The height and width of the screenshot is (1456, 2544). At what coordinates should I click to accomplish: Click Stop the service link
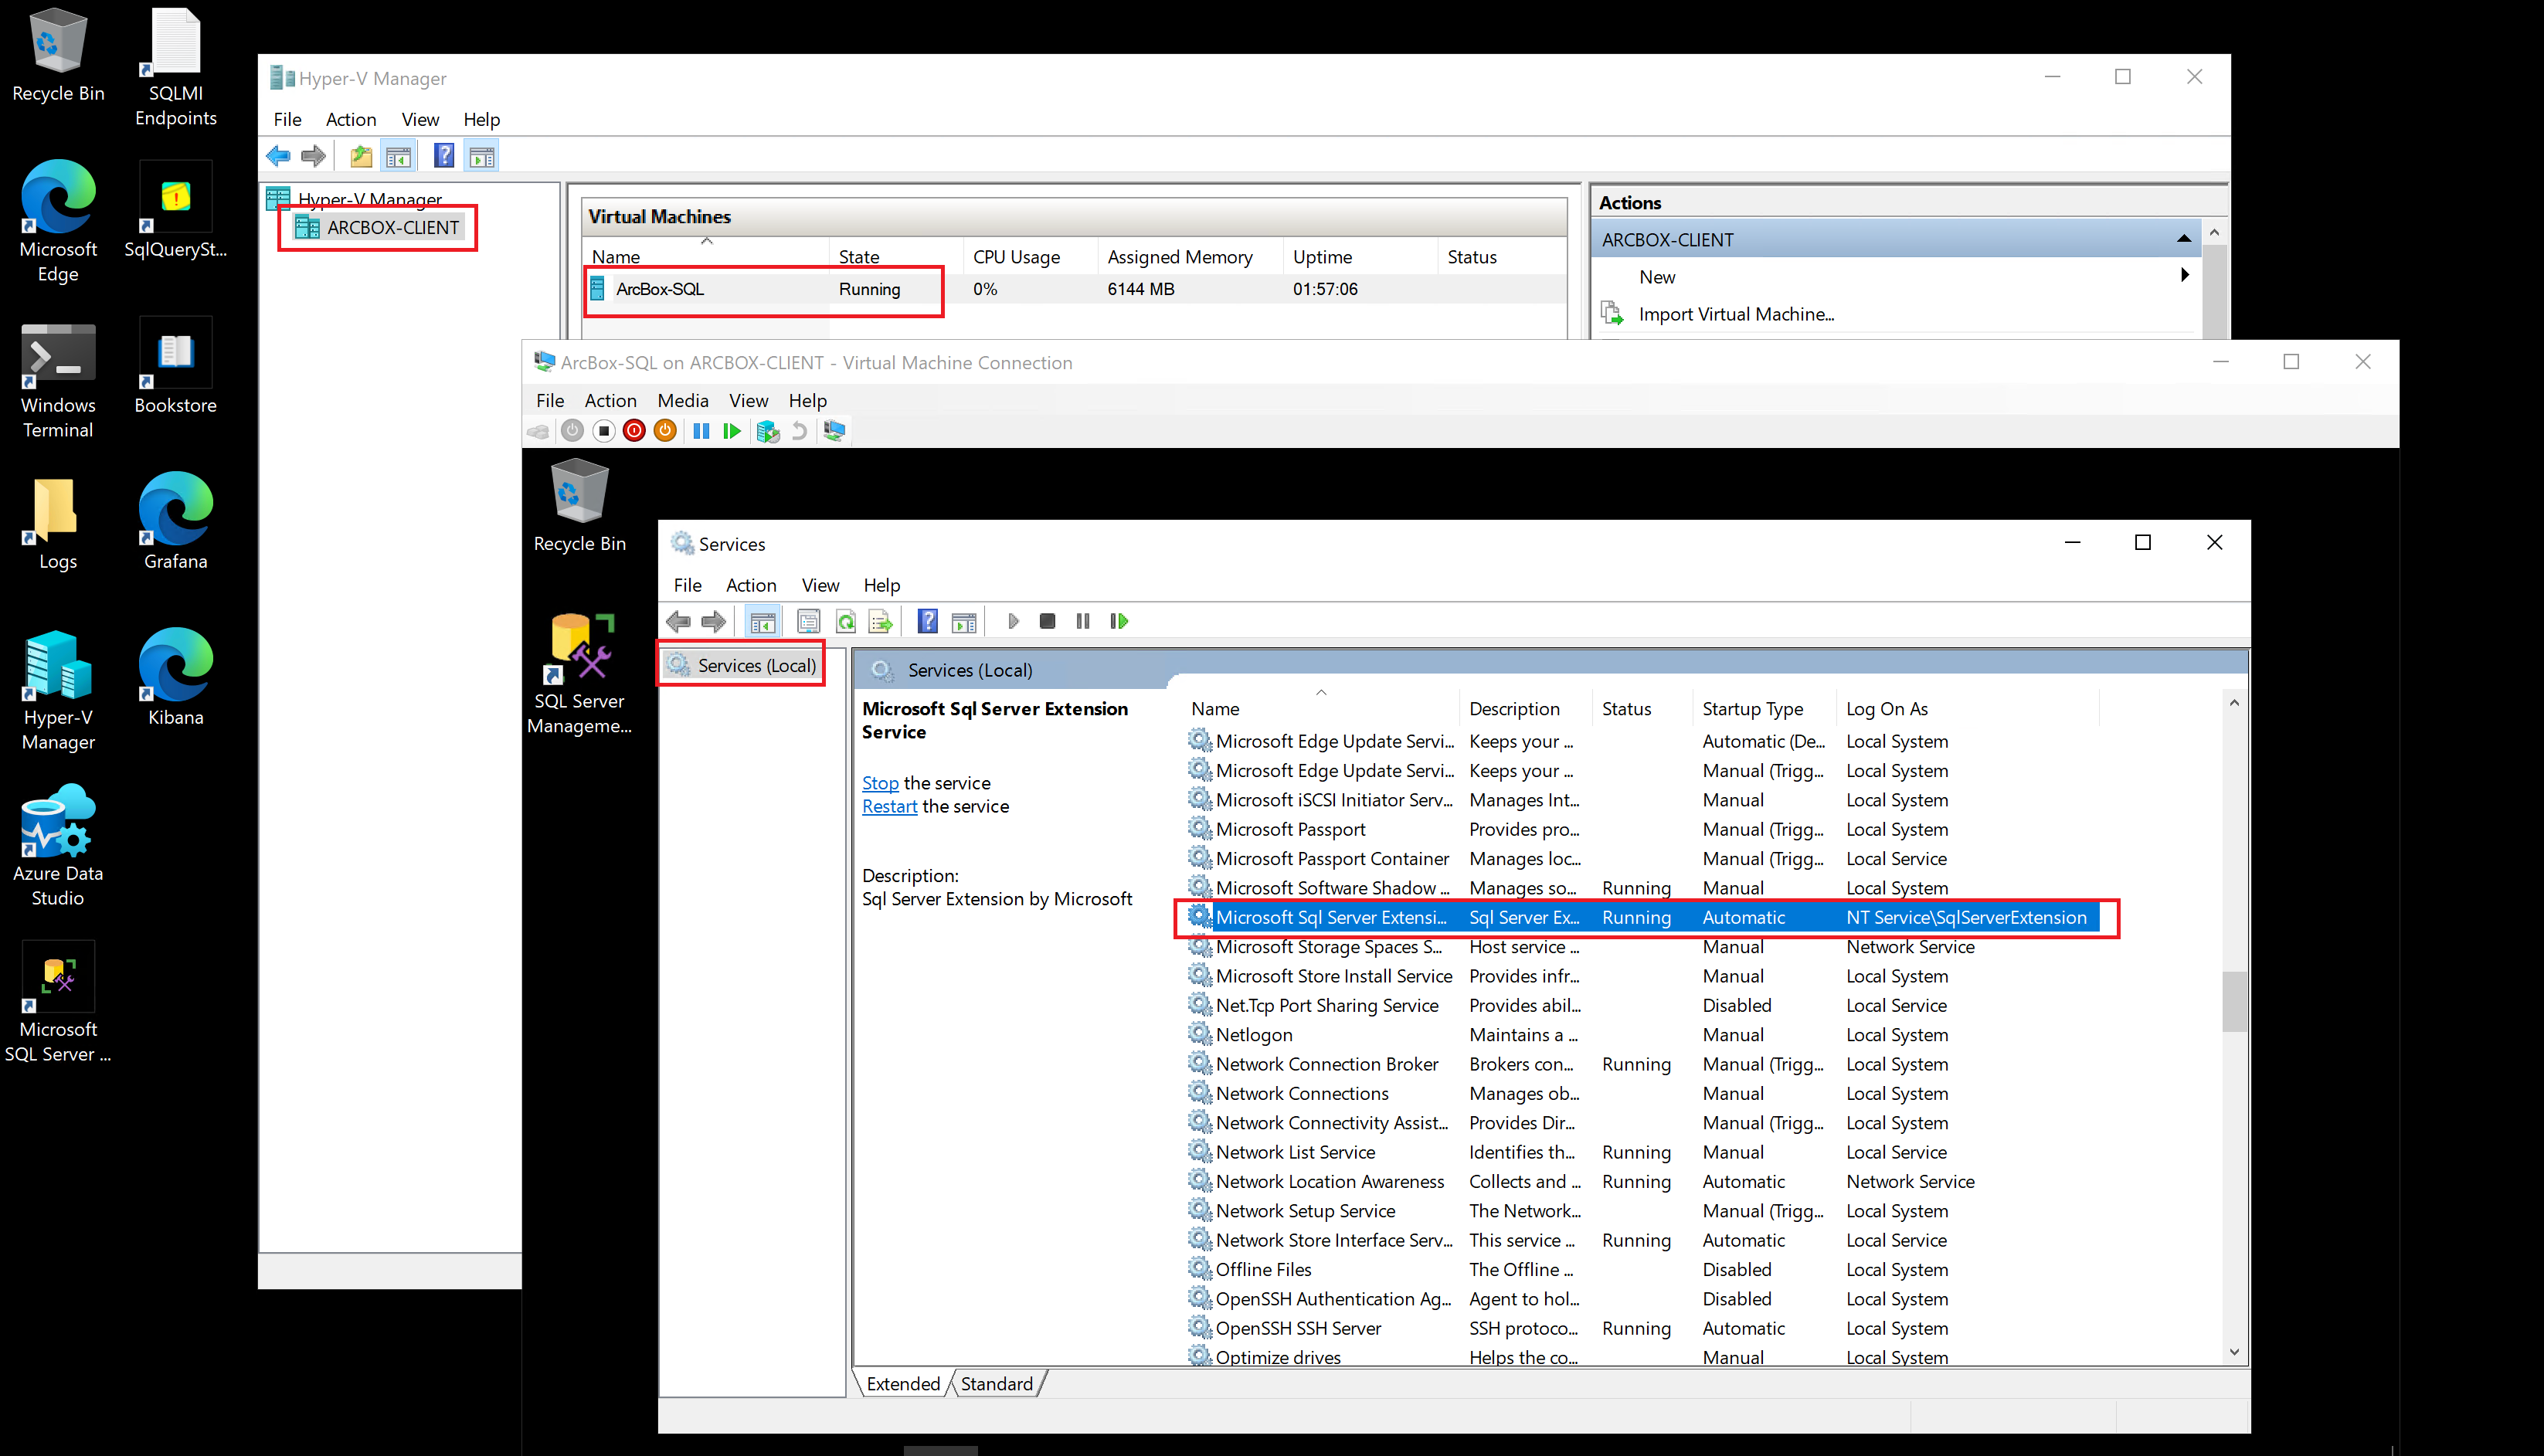point(880,783)
